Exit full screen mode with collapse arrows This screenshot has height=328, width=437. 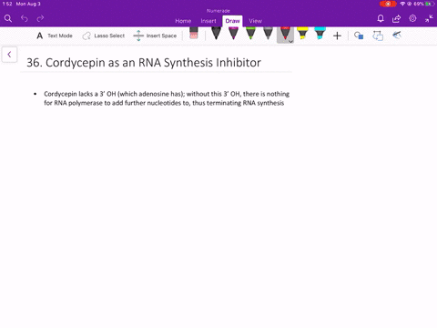point(429,18)
